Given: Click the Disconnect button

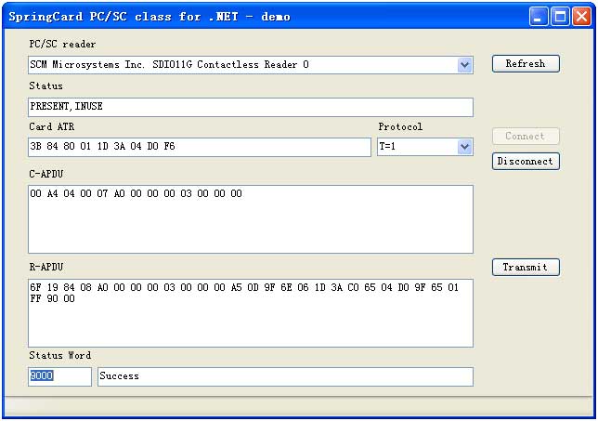Looking at the screenshot, I should (526, 161).
